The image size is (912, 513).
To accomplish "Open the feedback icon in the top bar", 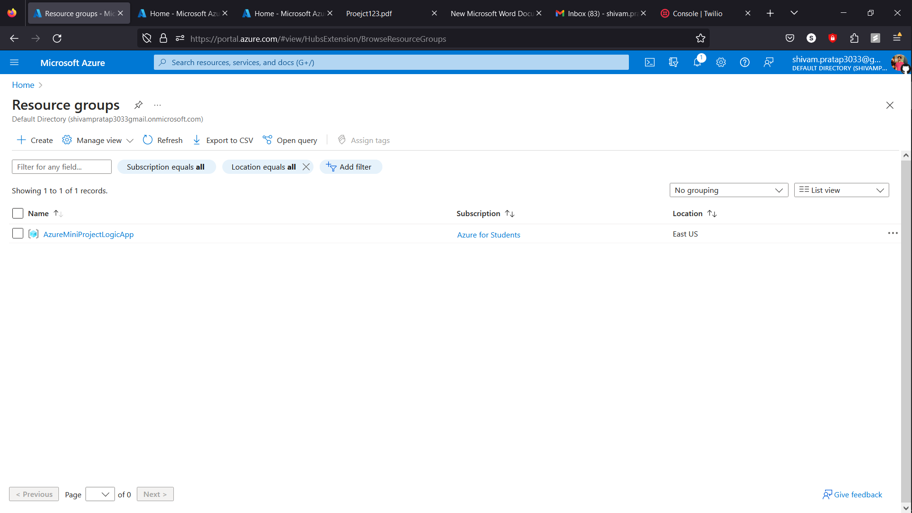I will click(769, 62).
